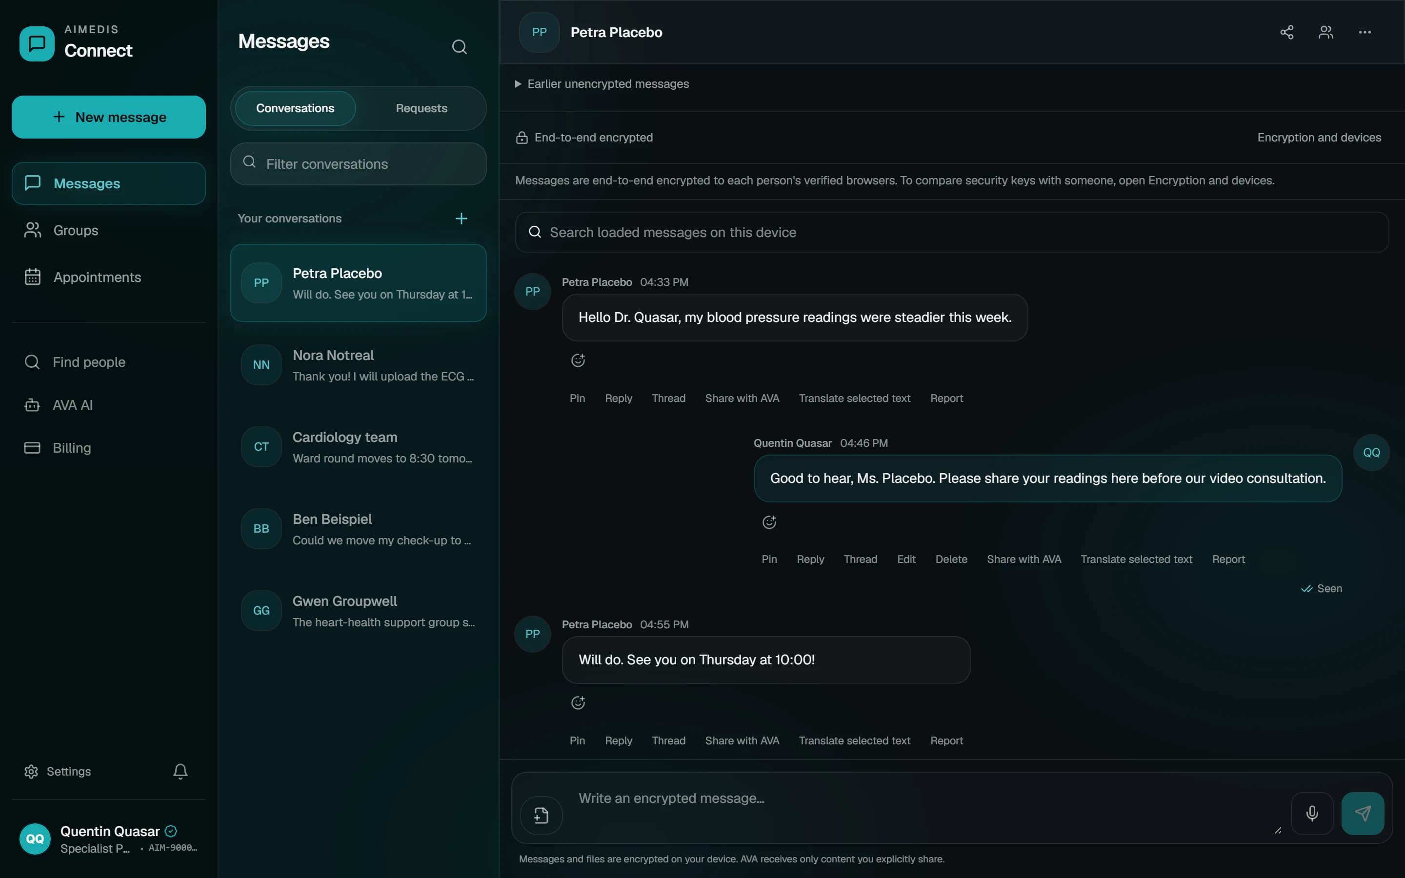The width and height of the screenshot is (1405, 878).
Task: Go to Groups section
Action: [109, 230]
